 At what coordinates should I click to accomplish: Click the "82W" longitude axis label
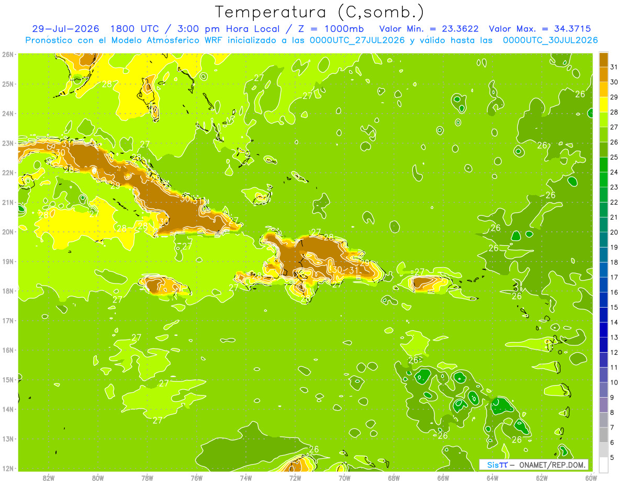[49, 478]
